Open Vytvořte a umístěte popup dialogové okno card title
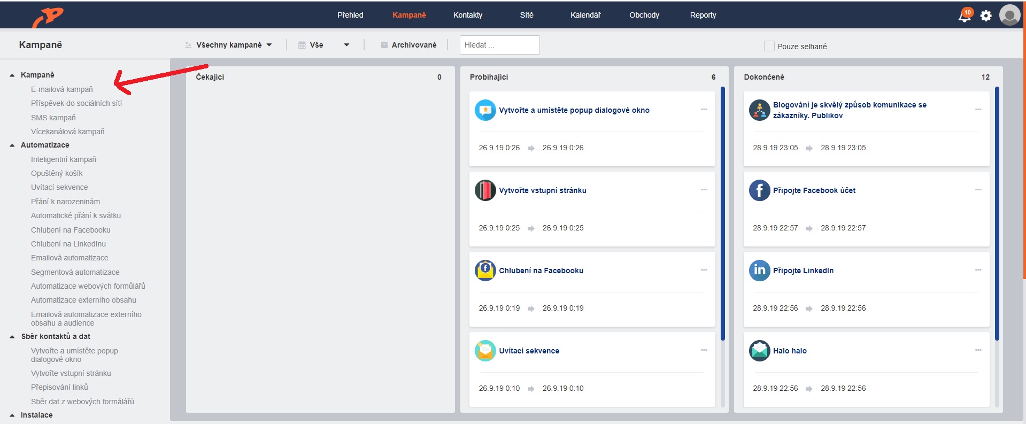 click(x=574, y=110)
